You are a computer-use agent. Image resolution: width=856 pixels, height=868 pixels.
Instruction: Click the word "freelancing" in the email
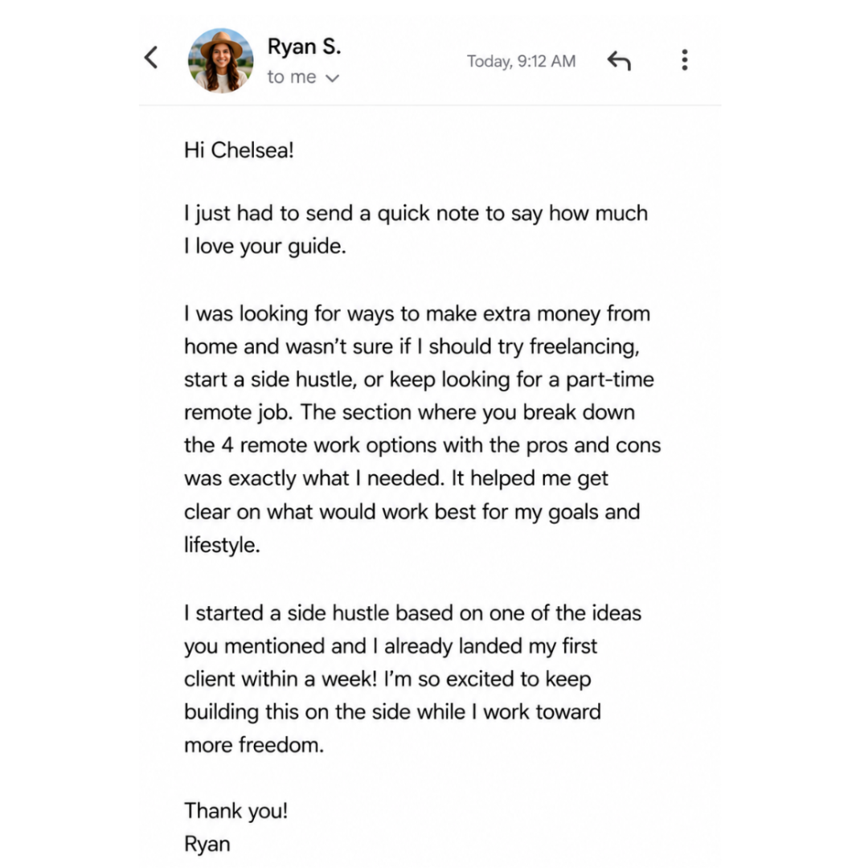[584, 346]
